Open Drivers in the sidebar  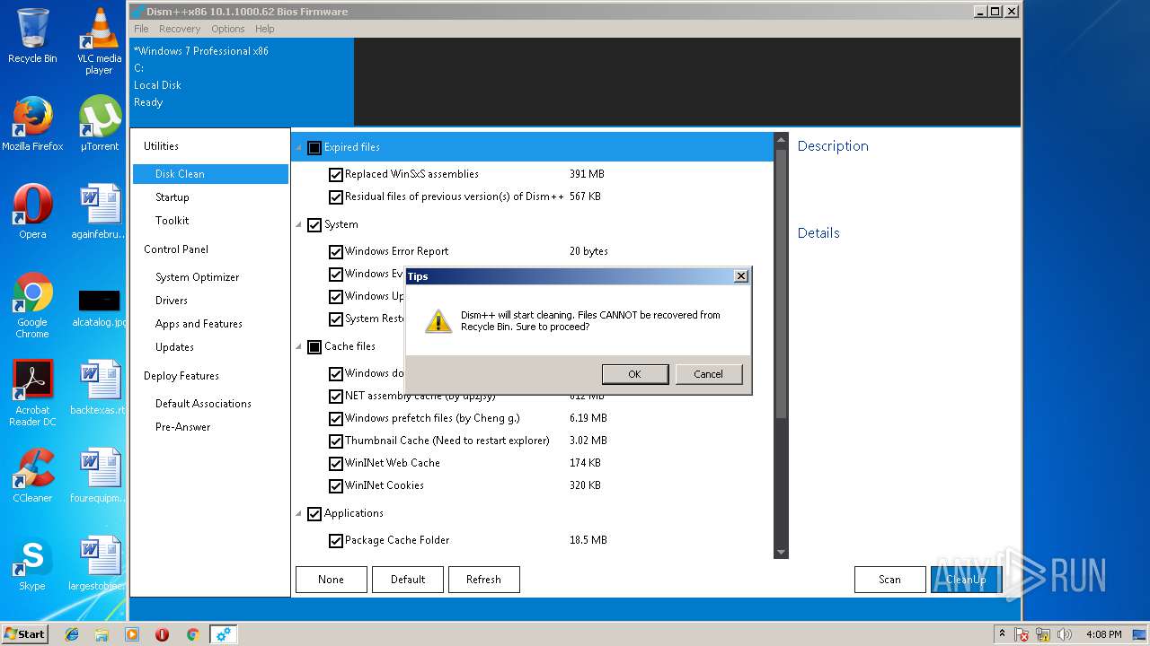pyautogui.click(x=210, y=301)
